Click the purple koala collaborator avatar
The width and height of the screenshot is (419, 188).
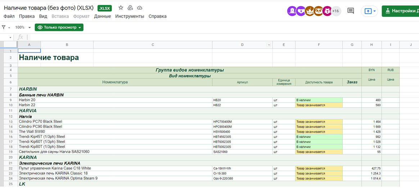301,11
